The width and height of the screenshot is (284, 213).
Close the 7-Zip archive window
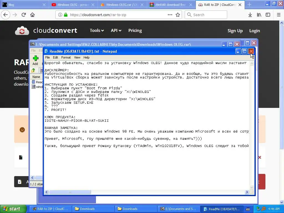(x=237, y=44)
